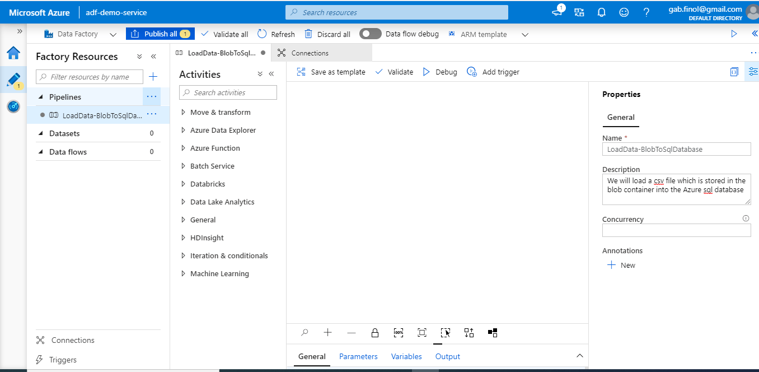Click the layout arrangement icon

point(493,332)
